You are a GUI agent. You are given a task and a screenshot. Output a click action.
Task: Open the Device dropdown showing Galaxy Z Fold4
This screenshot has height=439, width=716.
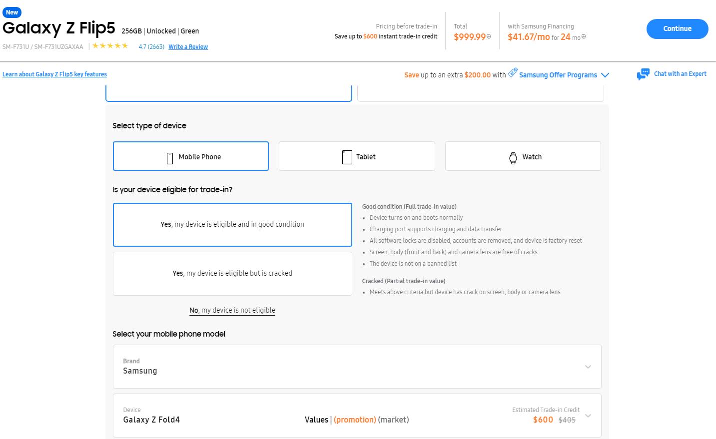(357, 416)
